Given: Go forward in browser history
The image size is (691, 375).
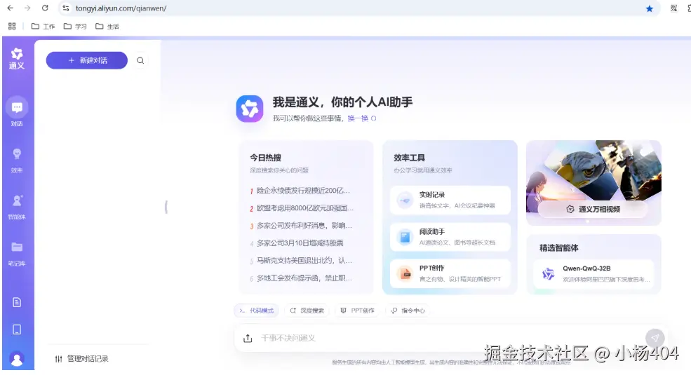Looking at the screenshot, I should coord(27,8).
